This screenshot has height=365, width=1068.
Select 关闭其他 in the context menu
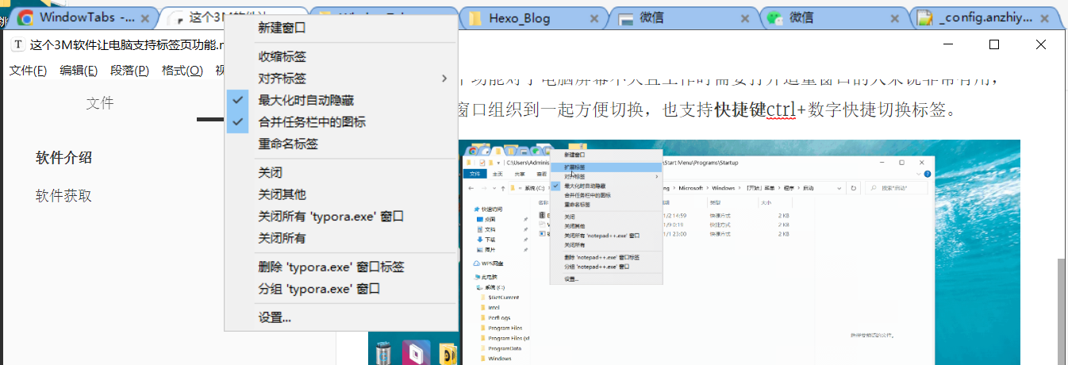[342, 194]
